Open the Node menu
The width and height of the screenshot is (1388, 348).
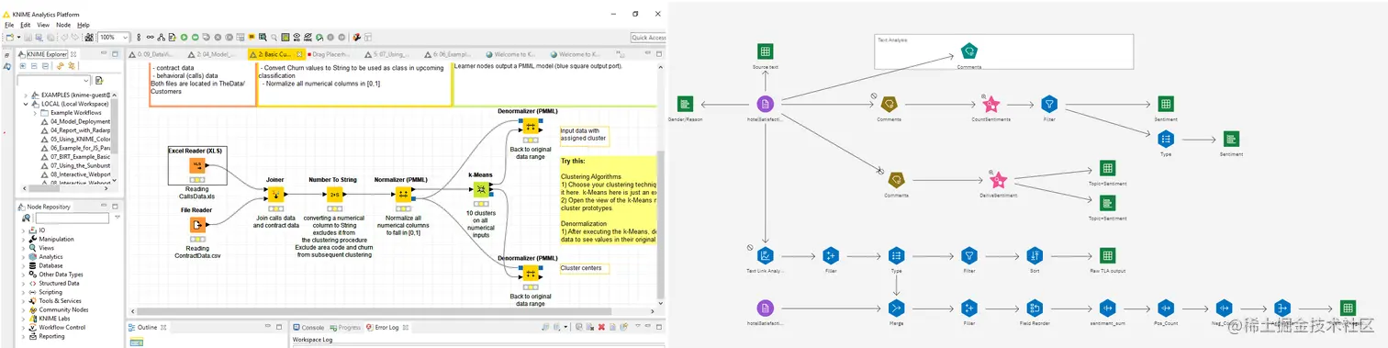pos(63,25)
